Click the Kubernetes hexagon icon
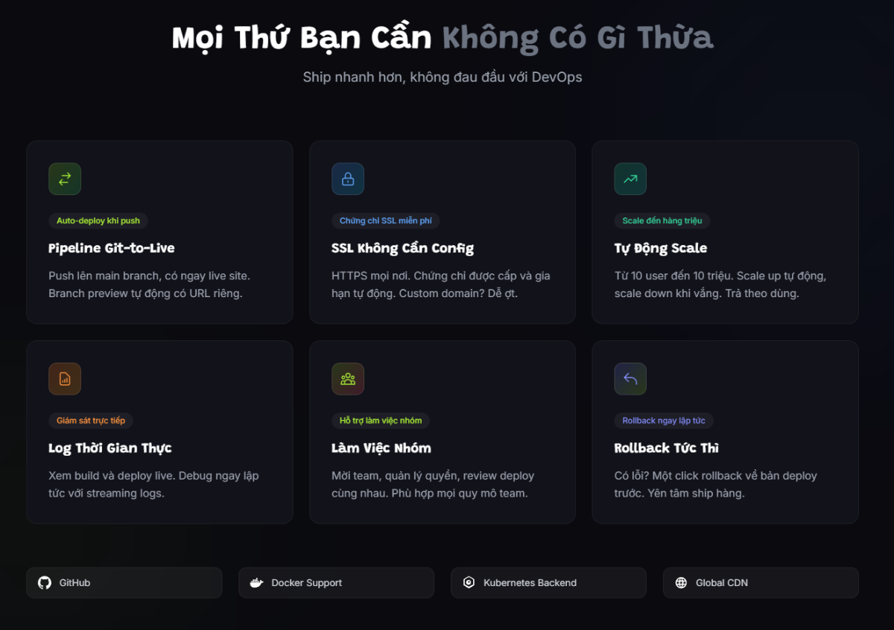Viewport: 894px width, 630px height. click(469, 583)
